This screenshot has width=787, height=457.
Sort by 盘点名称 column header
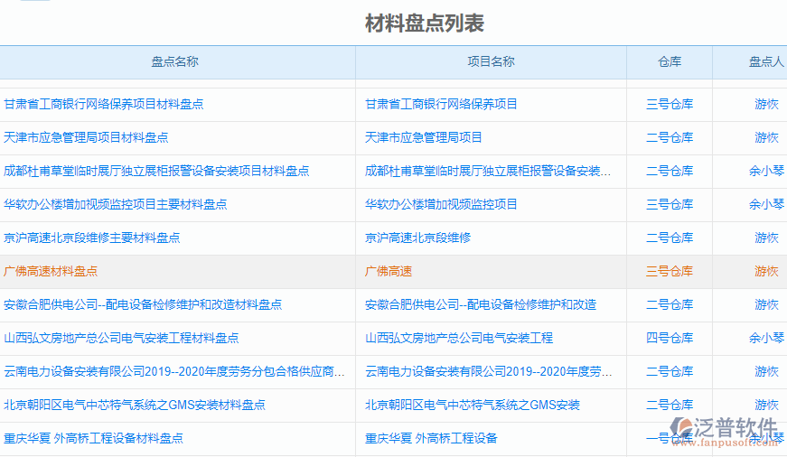click(174, 61)
